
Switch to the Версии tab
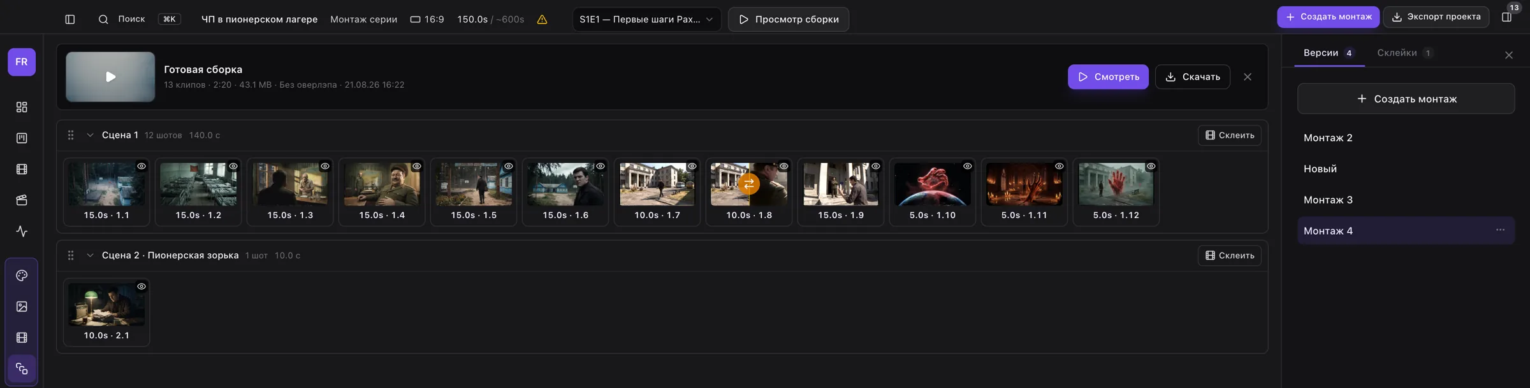(1329, 53)
